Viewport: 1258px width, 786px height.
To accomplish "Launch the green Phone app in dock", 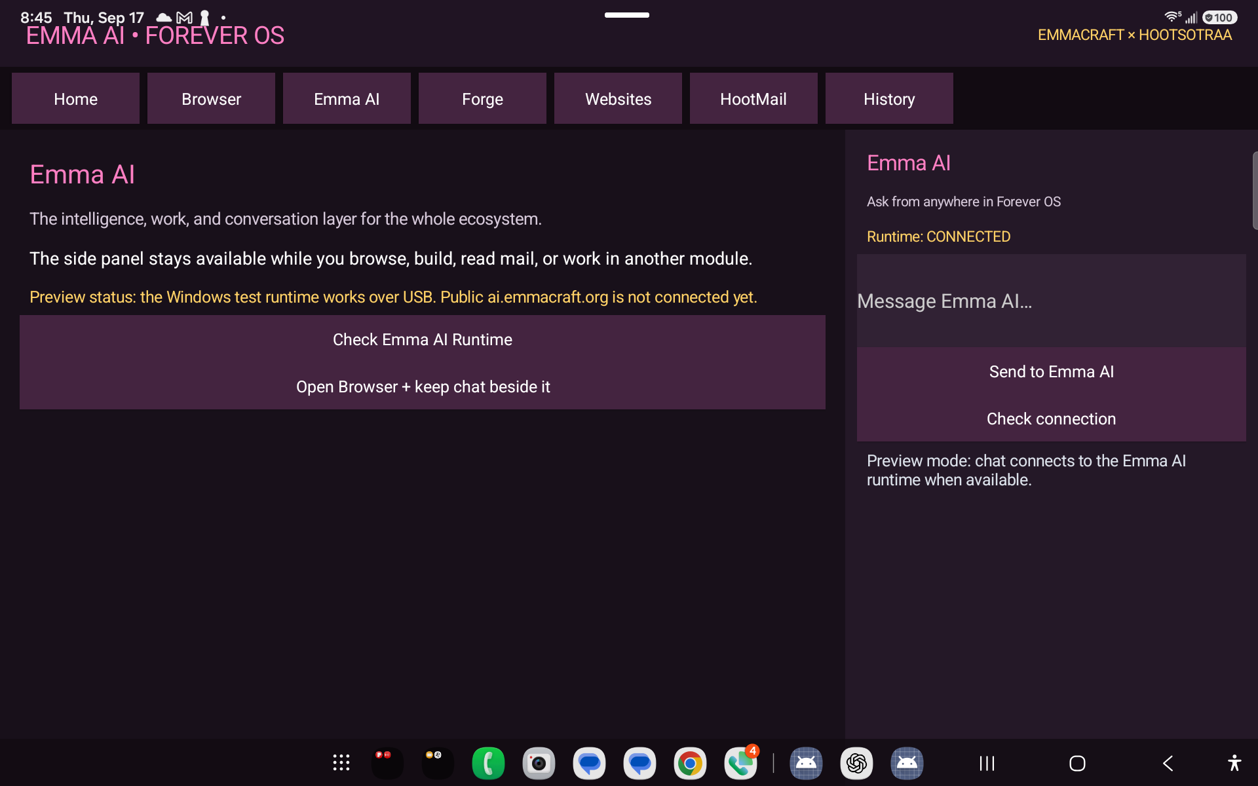I will click(488, 763).
